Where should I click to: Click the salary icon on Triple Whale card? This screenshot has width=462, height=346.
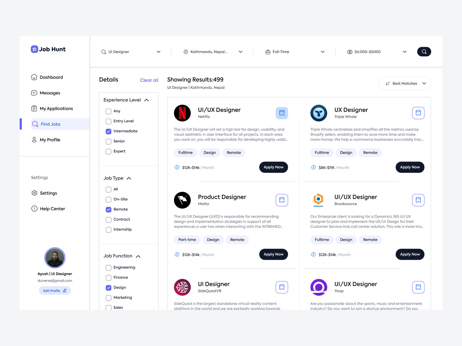coord(313,167)
